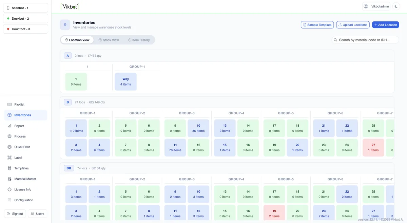Image resolution: width=407 pixels, height=223 pixels.
Task: Open zone B location 10 with 36 items
Action: click(x=198, y=128)
